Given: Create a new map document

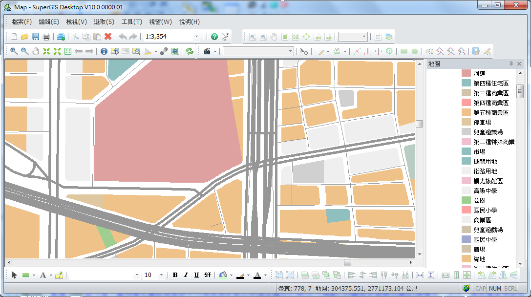Looking at the screenshot, I should [x=14, y=37].
